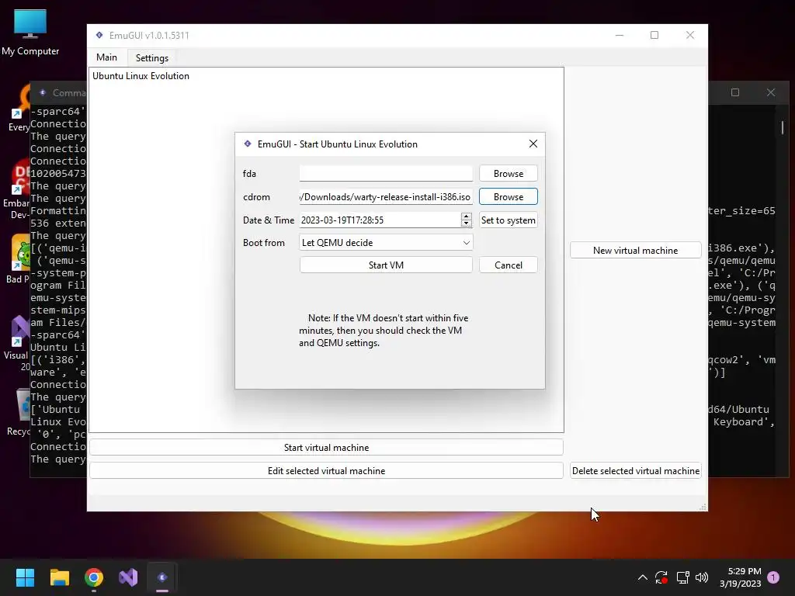
Task: Open My Computer desktop icon
Action: point(30,33)
